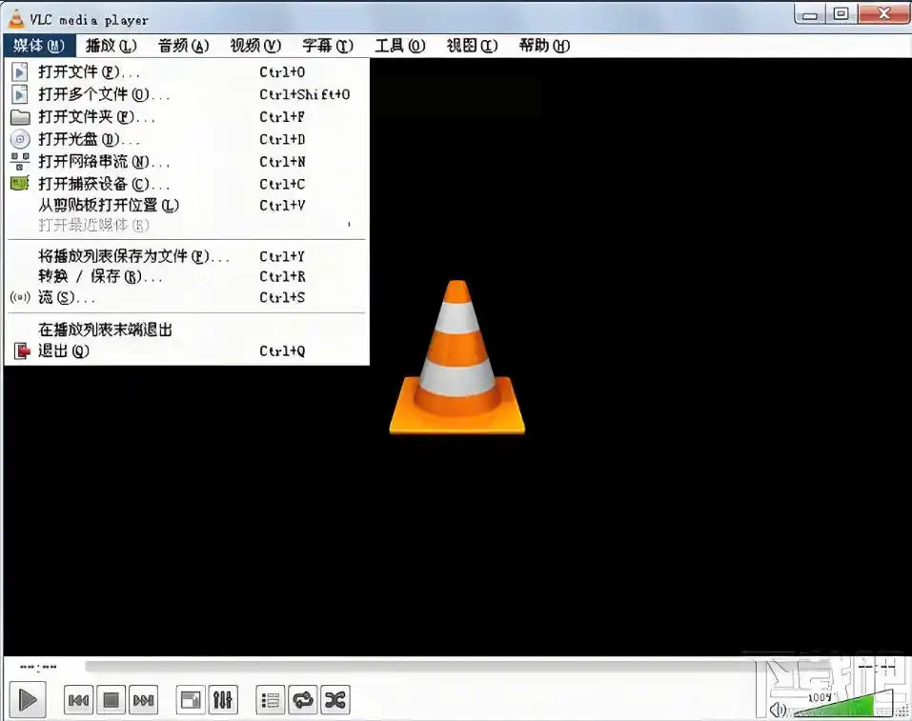Click the red exit icon
Screen dimensions: 912x721
coord(22,351)
